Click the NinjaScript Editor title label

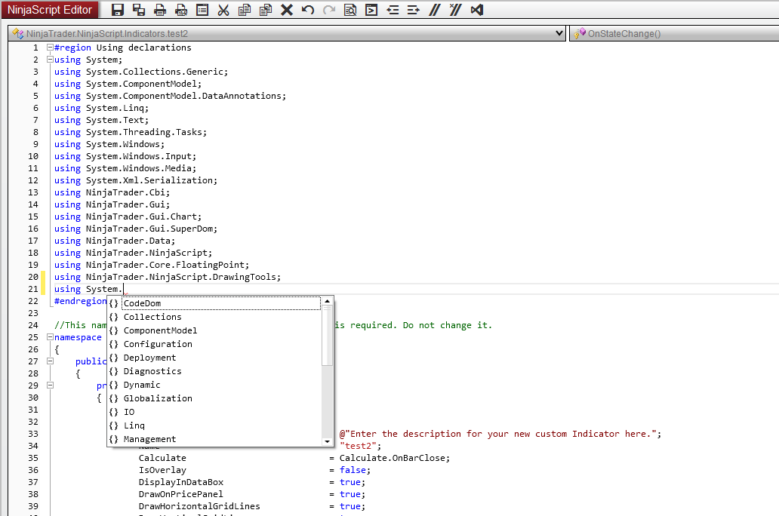pos(50,10)
